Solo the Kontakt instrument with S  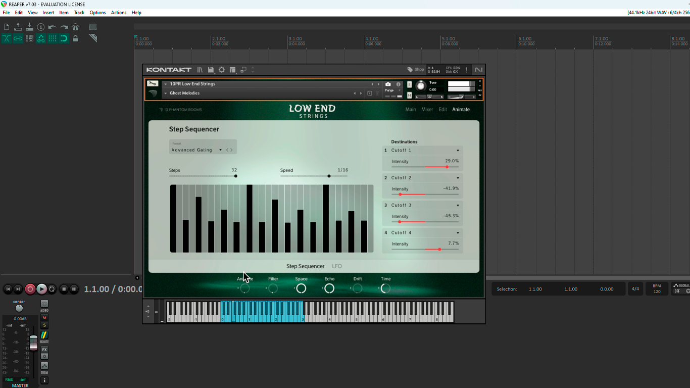[x=409, y=84]
